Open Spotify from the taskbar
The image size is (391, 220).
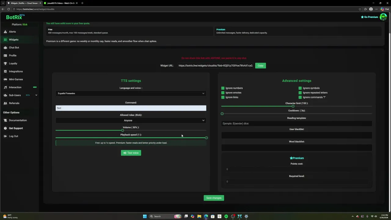pyautogui.click(x=226, y=216)
